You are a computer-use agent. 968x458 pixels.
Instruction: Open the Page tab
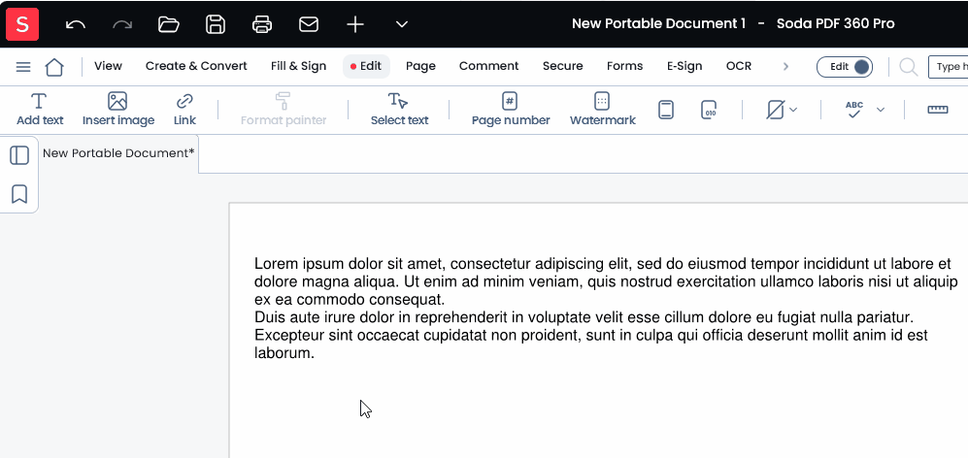[420, 66]
